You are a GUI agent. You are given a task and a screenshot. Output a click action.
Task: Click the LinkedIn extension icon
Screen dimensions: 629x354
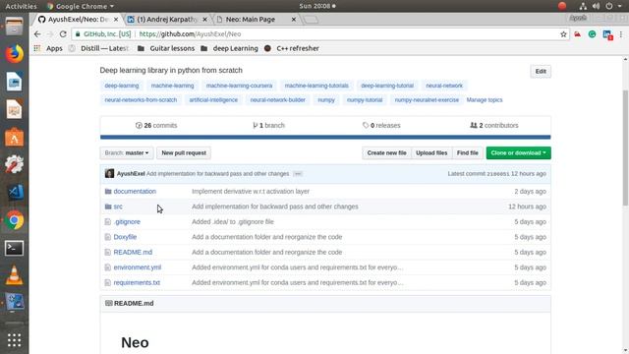point(607,34)
